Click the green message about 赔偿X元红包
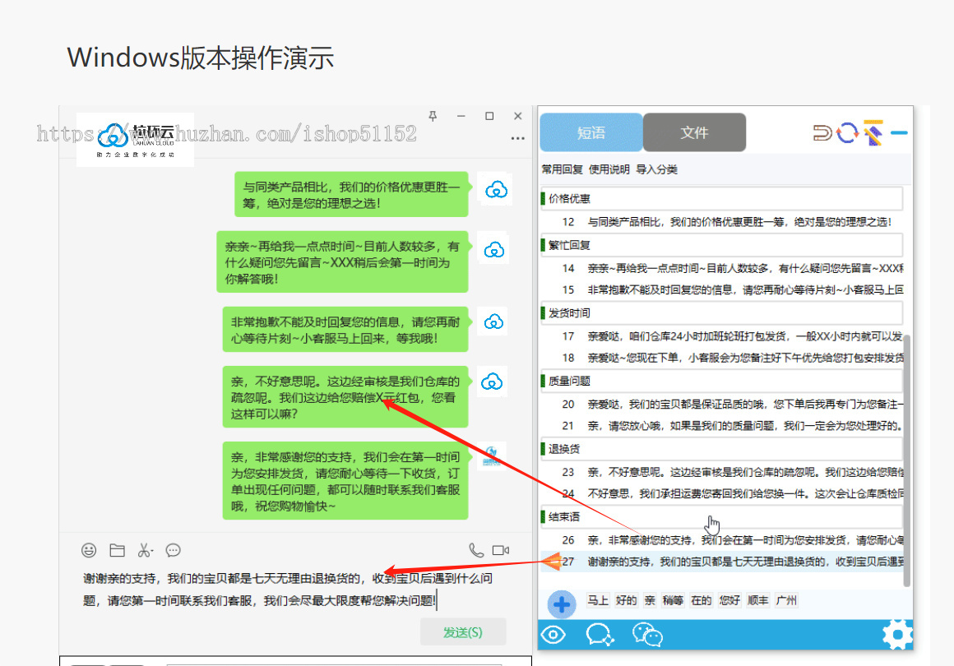This screenshot has height=666, width=954. pos(345,397)
